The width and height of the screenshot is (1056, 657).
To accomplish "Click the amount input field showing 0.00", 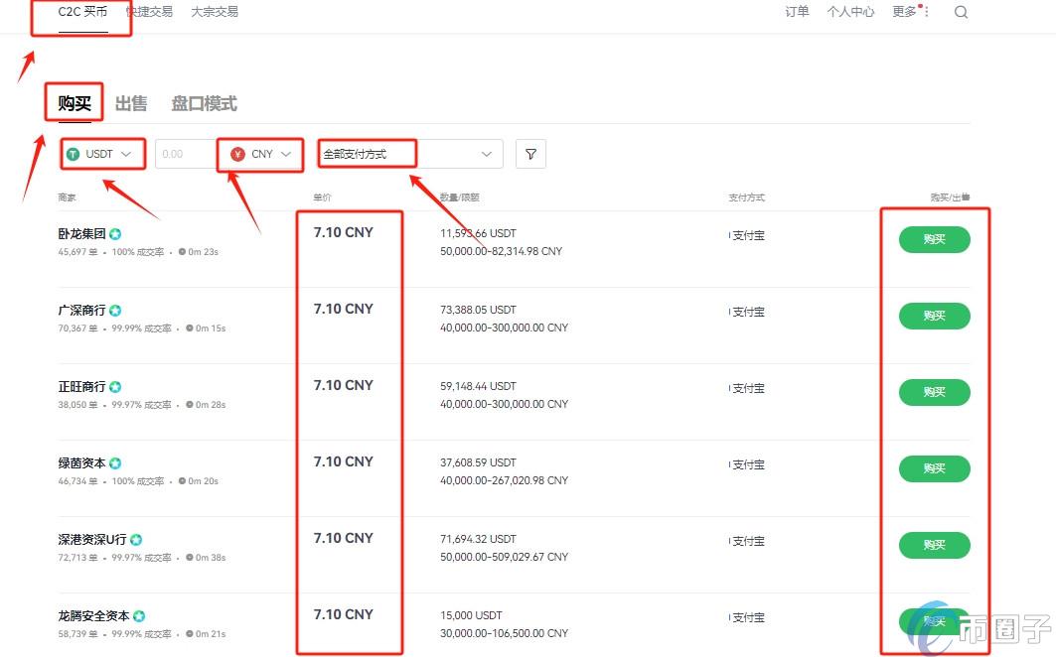I will (185, 154).
